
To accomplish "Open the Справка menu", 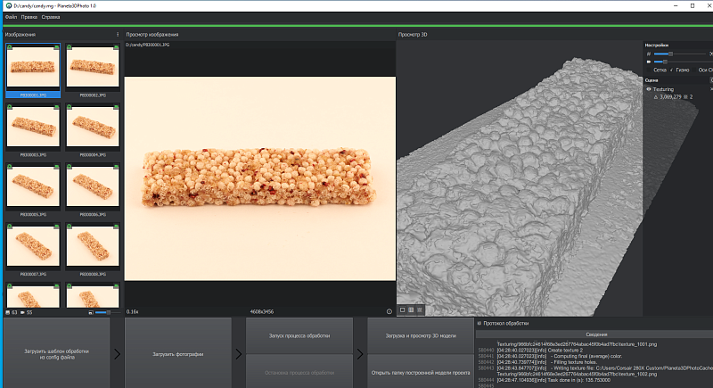I will 51,17.
